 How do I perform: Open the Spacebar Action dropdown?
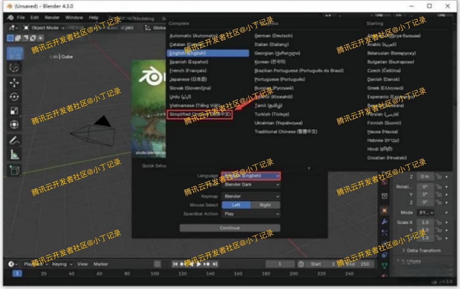[x=251, y=214]
